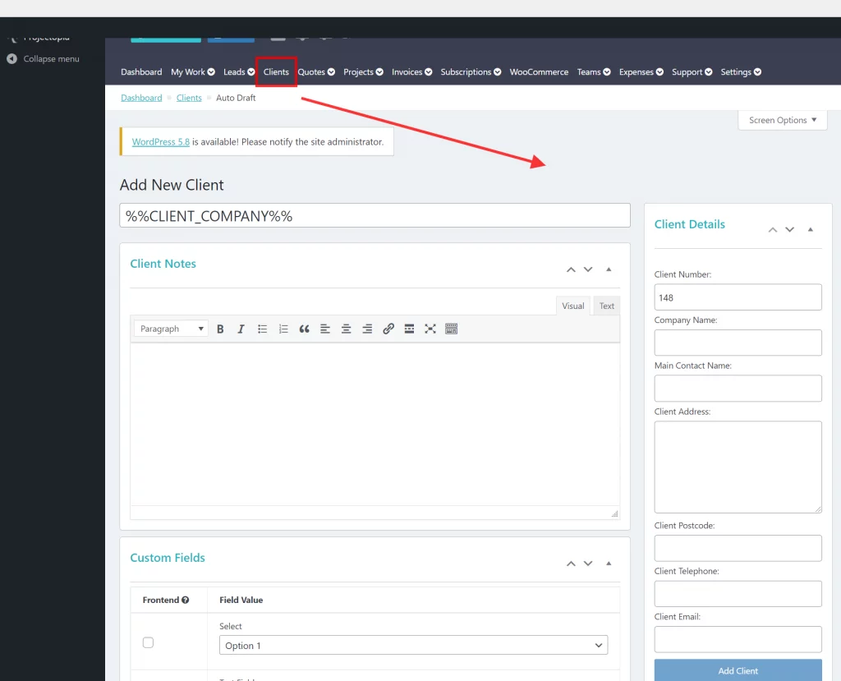
Task: Open the Option 1 select dropdown
Action: pyautogui.click(x=414, y=645)
